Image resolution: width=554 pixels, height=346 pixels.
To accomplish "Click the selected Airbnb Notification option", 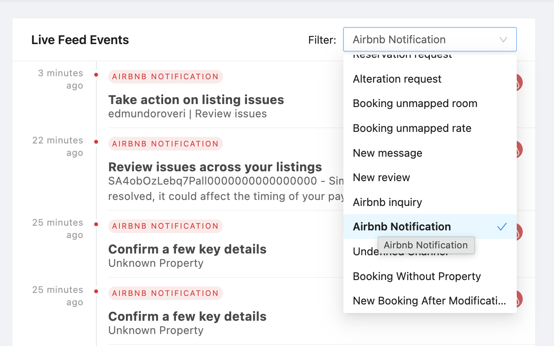I will [x=430, y=227].
